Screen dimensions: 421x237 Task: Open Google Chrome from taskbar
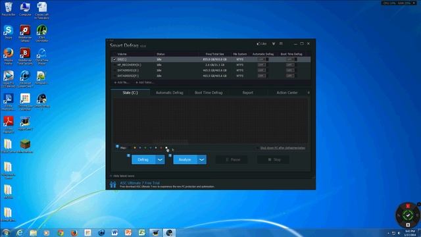(x=61, y=232)
